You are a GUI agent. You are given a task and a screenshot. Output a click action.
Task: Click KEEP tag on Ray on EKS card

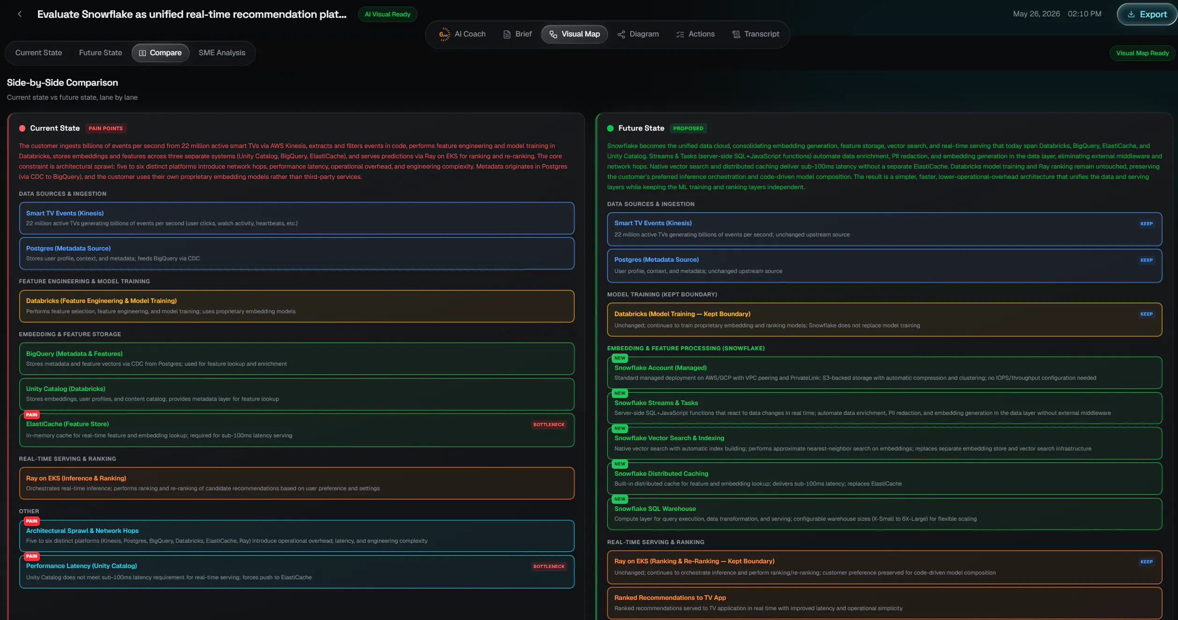tap(1146, 562)
